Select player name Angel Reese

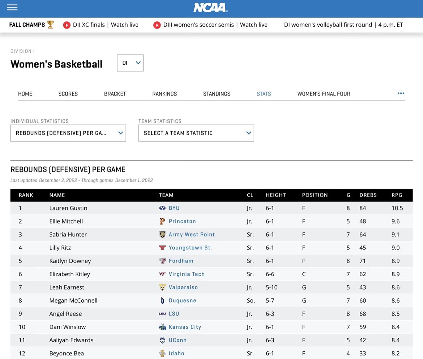65,314
